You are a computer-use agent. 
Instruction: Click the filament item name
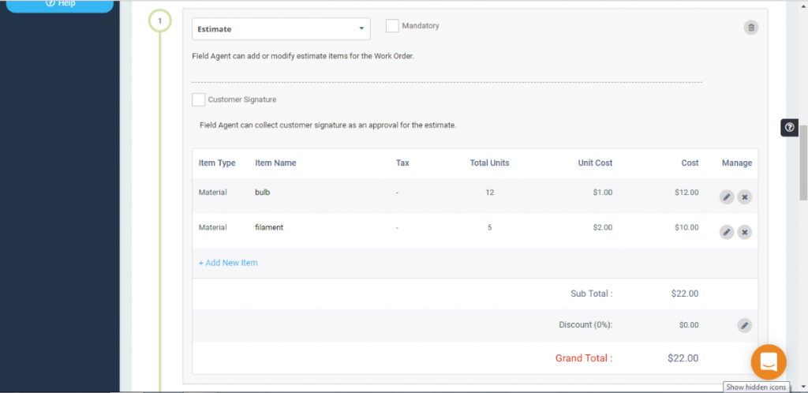[x=269, y=227]
